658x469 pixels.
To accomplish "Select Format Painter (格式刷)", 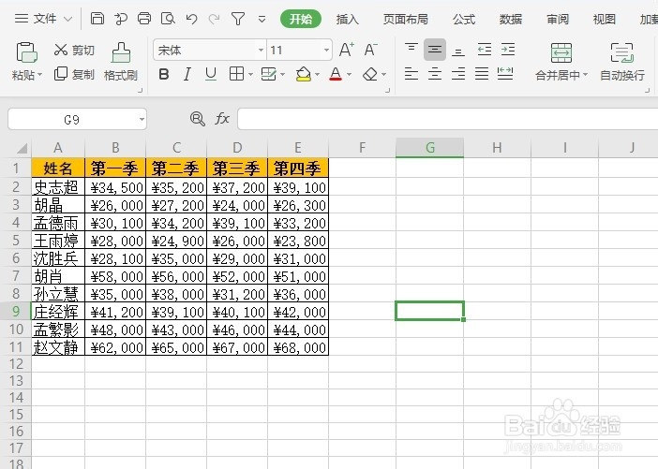I will pos(121,62).
